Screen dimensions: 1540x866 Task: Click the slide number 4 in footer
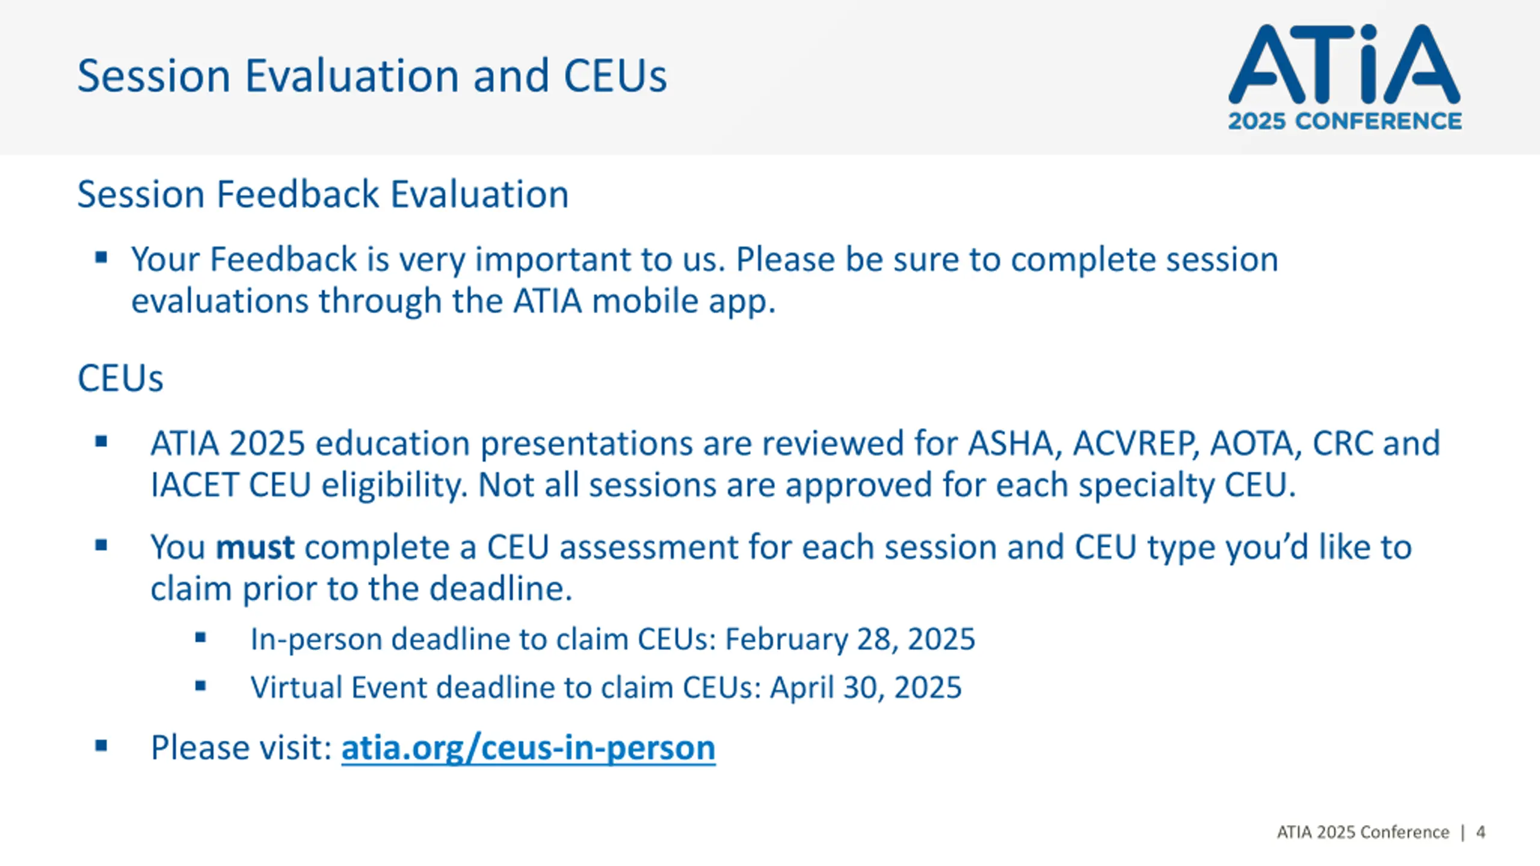click(x=1480, y=832)
